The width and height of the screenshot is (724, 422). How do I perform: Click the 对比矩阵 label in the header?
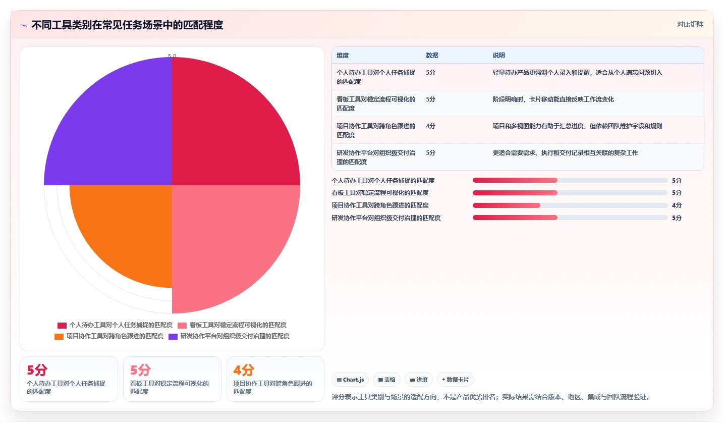pyautogui.click(x=690, y=24)
